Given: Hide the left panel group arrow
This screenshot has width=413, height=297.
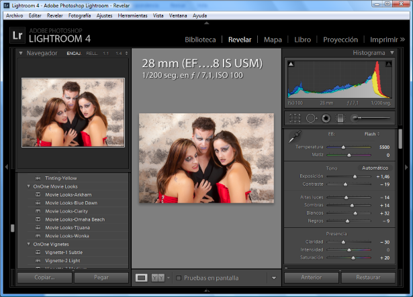Looking at the screenshot, I should (x=7, y=167).
